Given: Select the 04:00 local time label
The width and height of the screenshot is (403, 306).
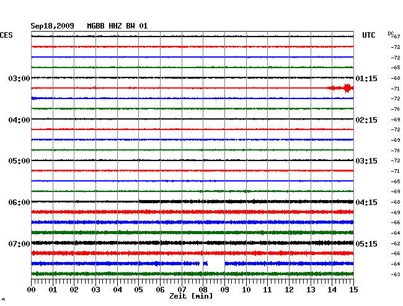Looking at the screenshot, I should (x=19, y=120).
